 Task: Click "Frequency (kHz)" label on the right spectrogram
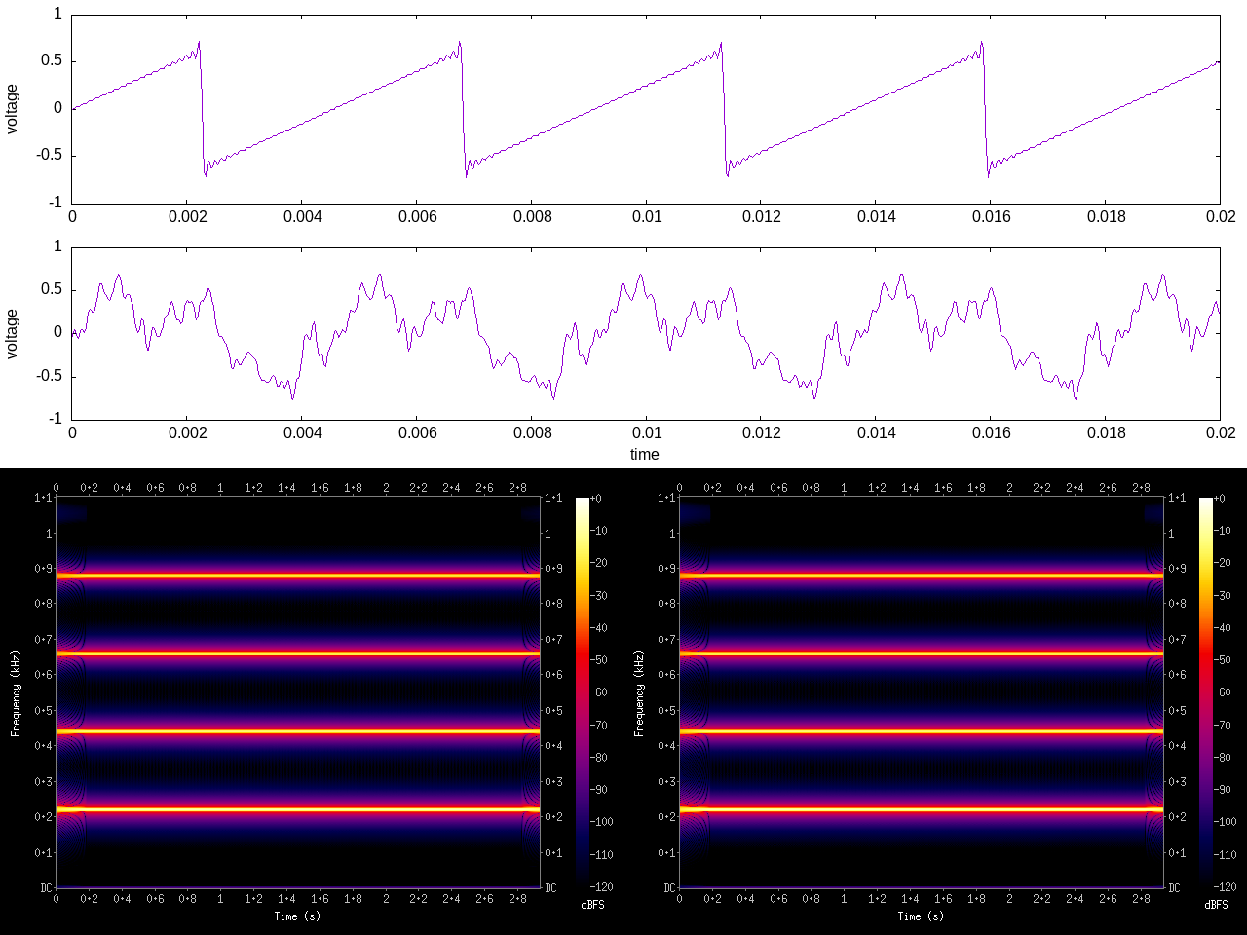pyautogui.click(x=639, y=692)
